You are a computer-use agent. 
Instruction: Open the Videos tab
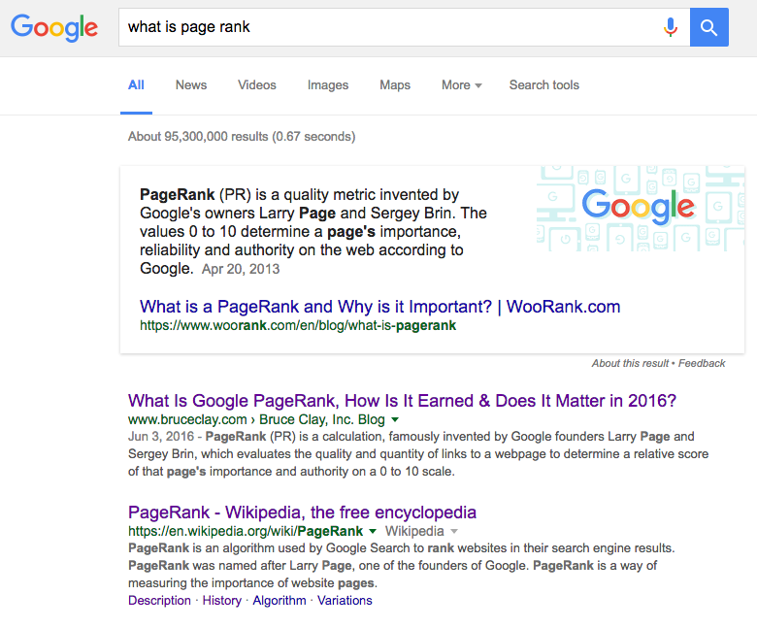tap(257, 85)
